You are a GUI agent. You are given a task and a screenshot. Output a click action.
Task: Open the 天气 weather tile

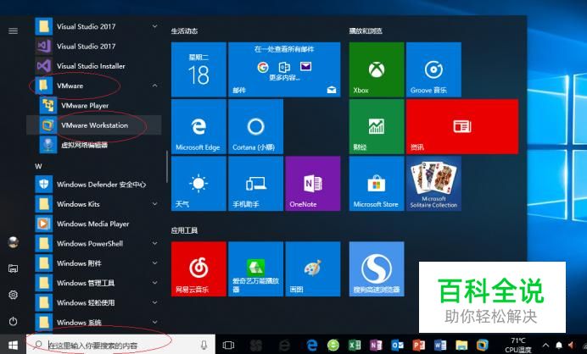(198, 184)
